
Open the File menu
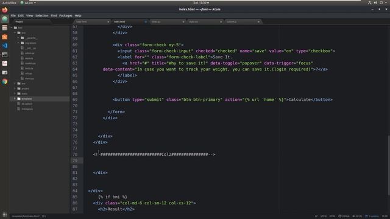(13, 16)
